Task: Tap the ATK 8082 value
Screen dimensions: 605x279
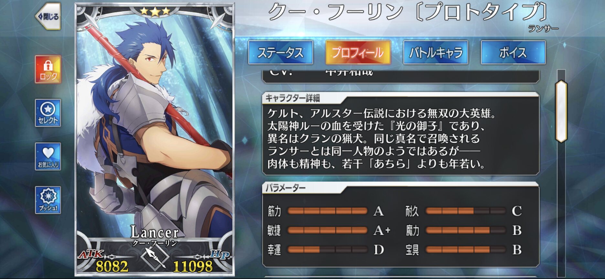Action: point(112,266)
